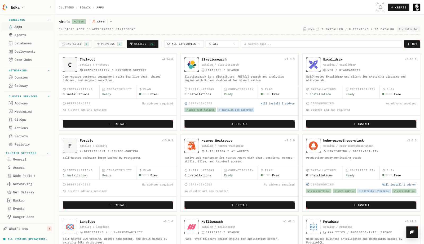Expand the chevron next to Apps badge

pos(111,22)
